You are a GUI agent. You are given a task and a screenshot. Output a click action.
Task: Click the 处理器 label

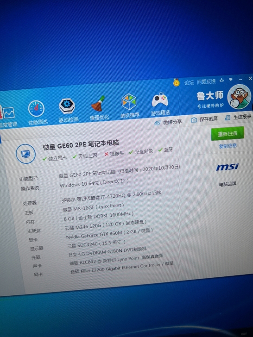coord(30,203)
